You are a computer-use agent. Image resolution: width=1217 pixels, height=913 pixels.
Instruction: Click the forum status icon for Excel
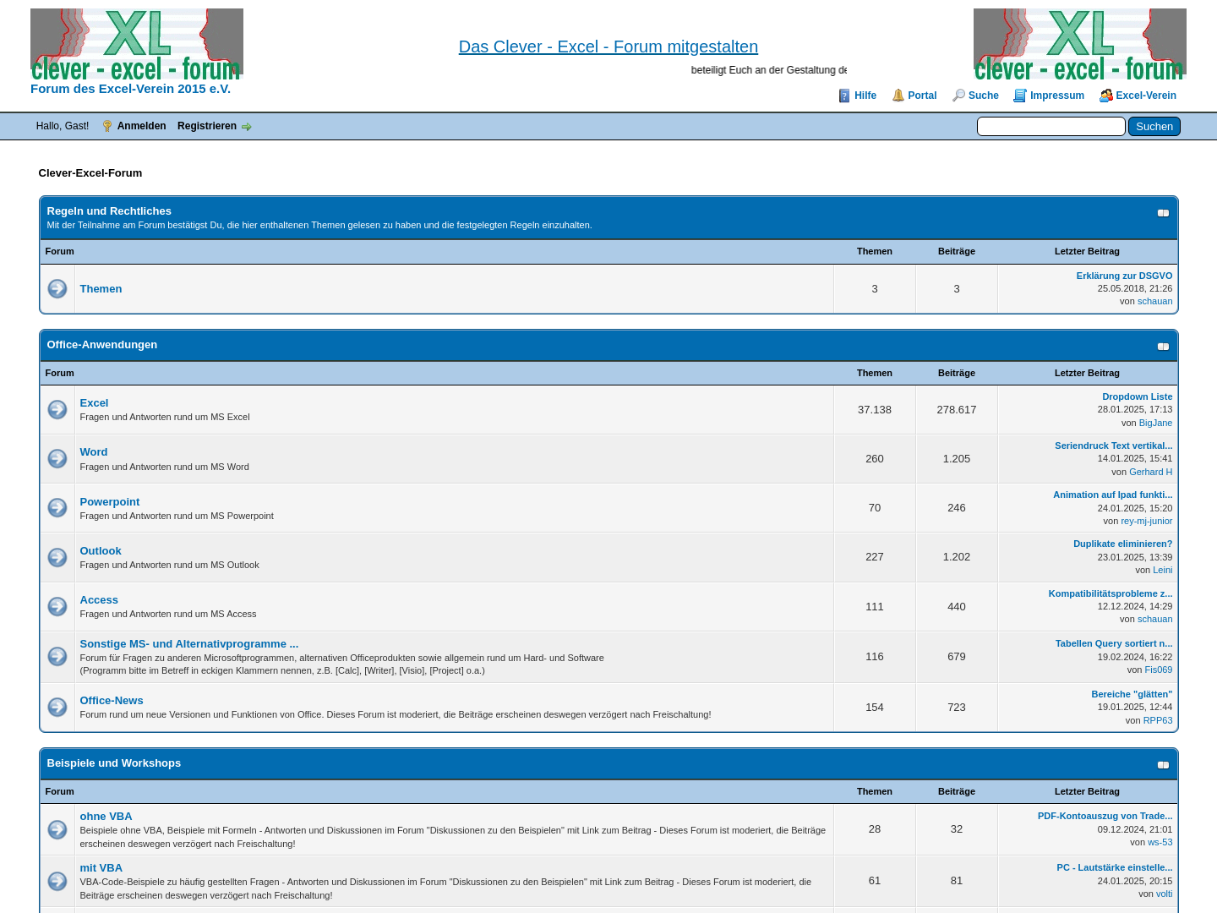(57, 409)
